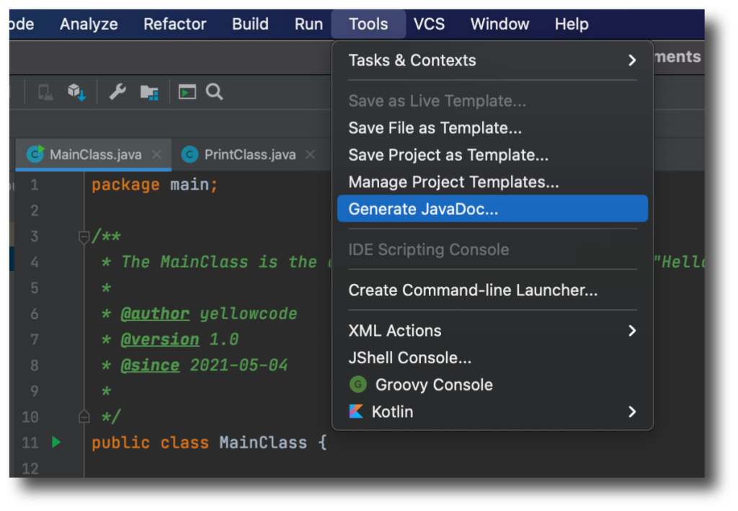
Task: Click Kotlin menu entry
Action: (492, 412)
